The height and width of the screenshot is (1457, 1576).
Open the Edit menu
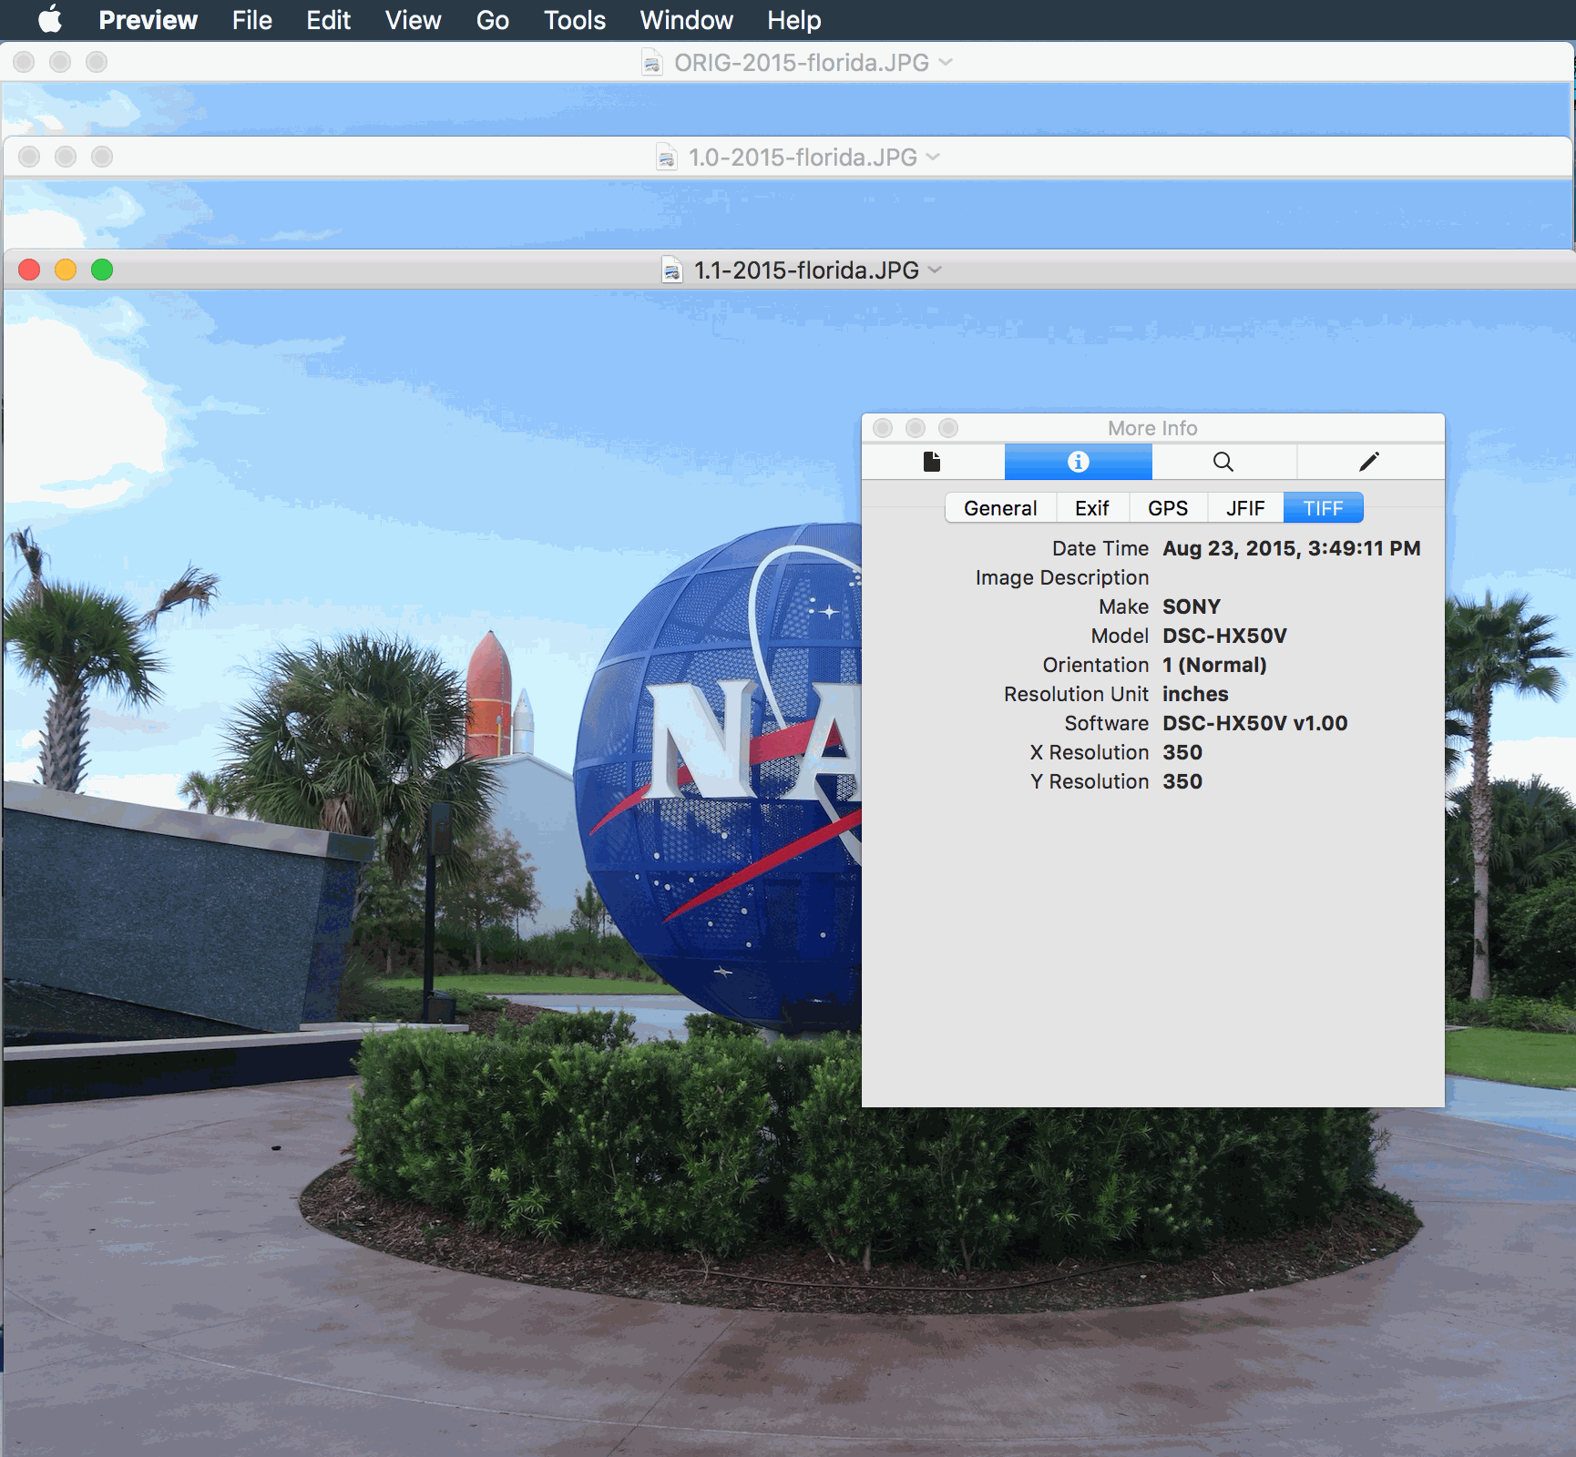coord(328,20)
